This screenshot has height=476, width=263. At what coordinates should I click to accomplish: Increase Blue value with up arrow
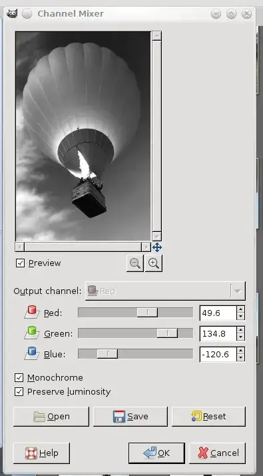[x=240, y=351]
